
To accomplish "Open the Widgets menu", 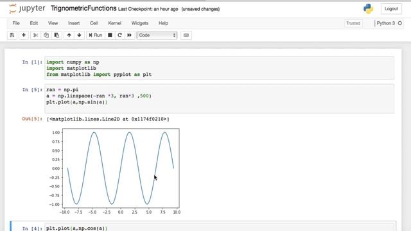I will (x=140, y=23).
